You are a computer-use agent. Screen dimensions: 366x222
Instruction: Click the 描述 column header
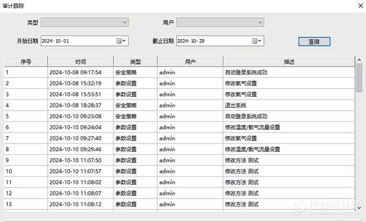click(x=289, y=62)
